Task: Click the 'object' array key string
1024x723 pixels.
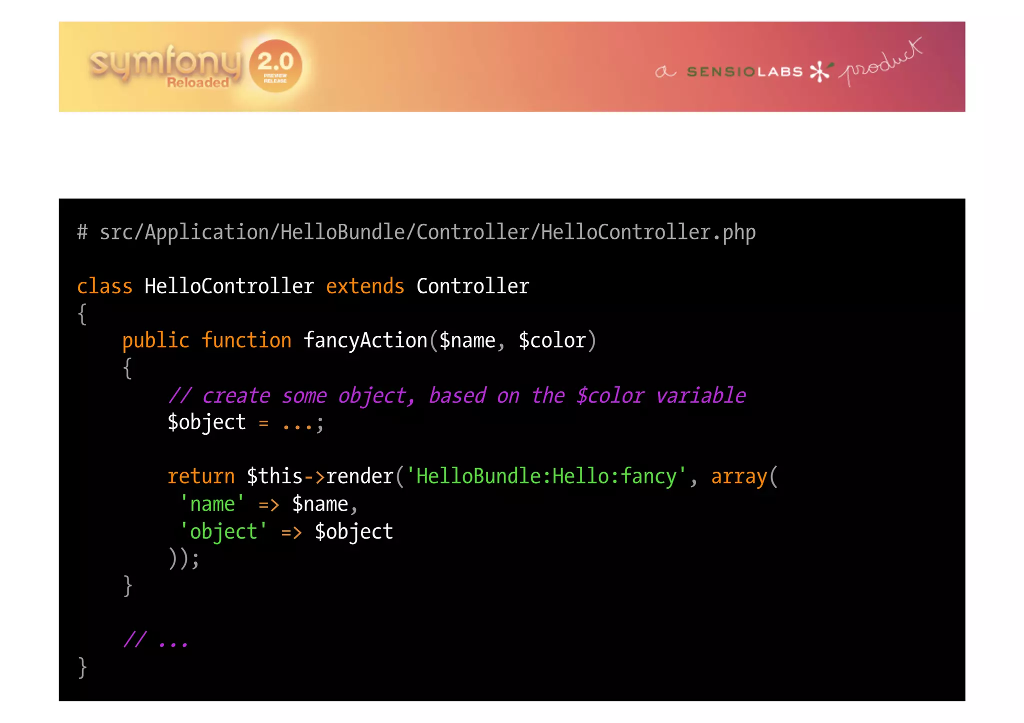Action: 223,532
